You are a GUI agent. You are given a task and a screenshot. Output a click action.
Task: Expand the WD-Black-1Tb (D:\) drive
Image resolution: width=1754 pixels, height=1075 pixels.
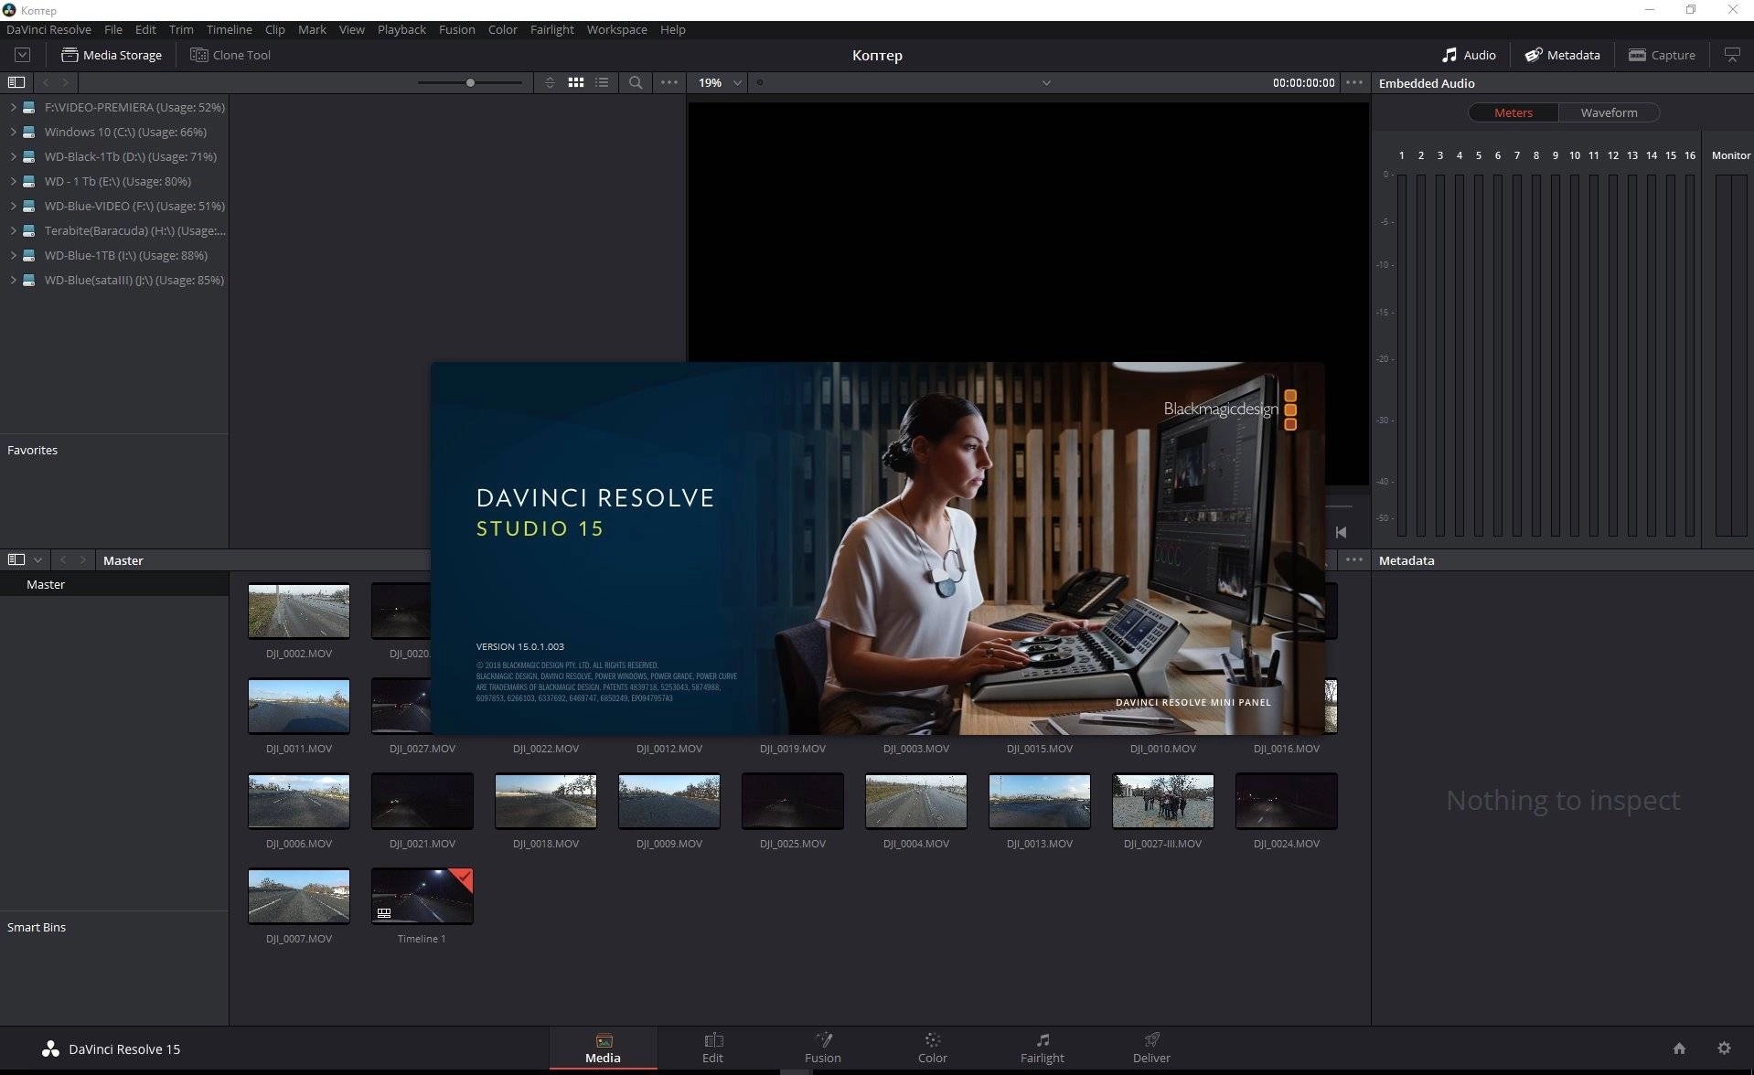click(13, 156)
